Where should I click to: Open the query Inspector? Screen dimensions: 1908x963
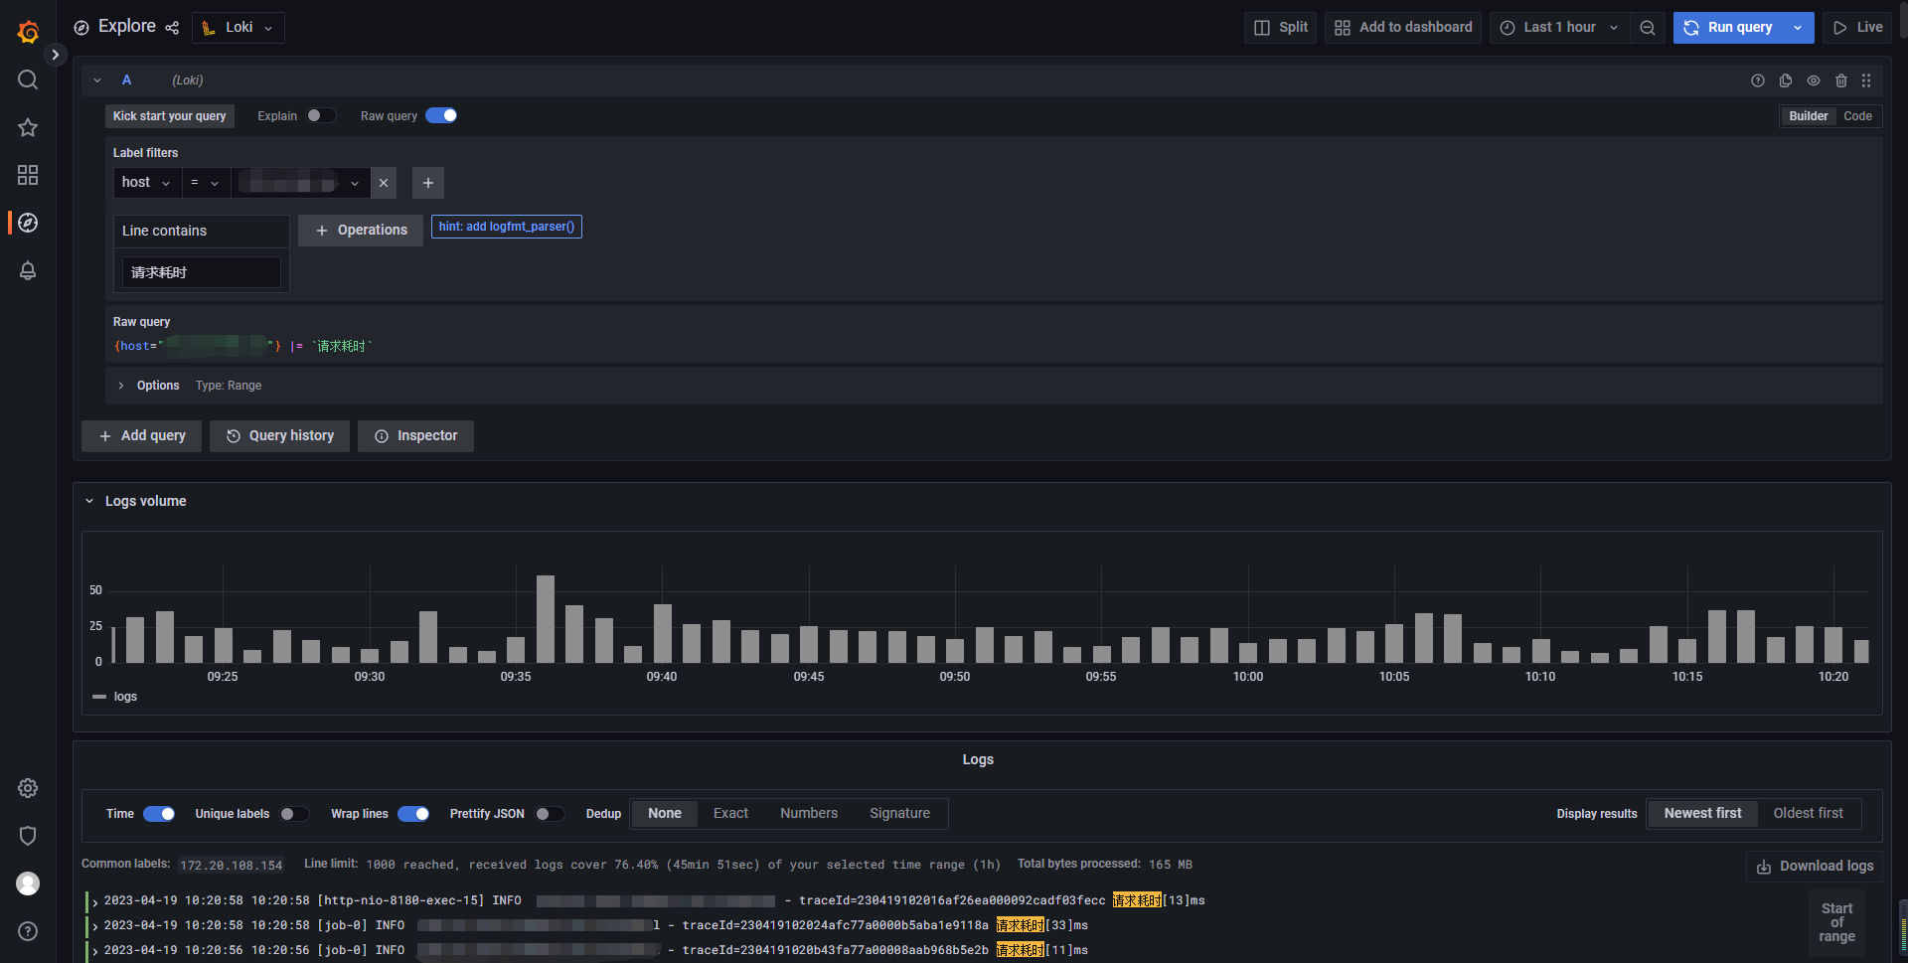(x=415, y=436)
